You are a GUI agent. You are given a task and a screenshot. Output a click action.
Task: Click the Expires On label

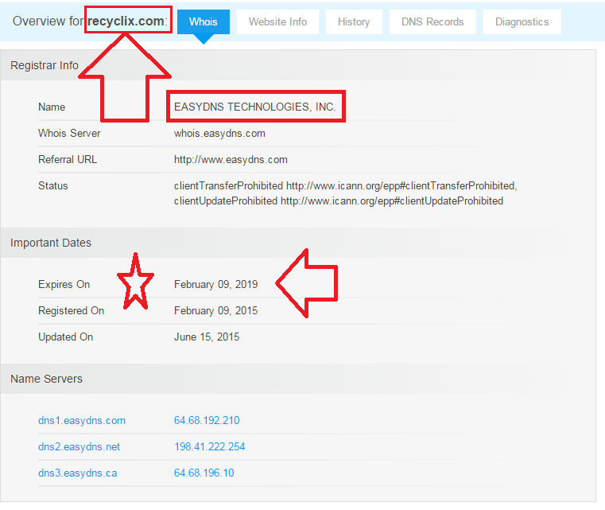64,285
